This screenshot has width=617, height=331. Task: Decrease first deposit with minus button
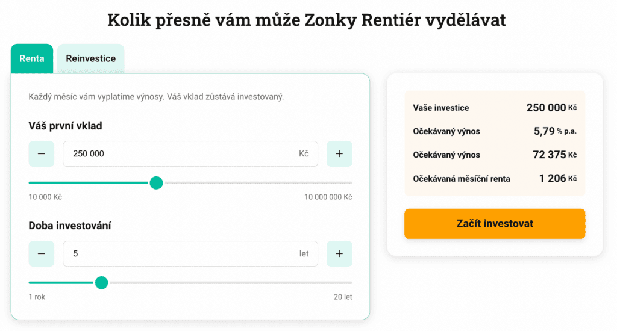pyautogui.click(x=42, y=153)
